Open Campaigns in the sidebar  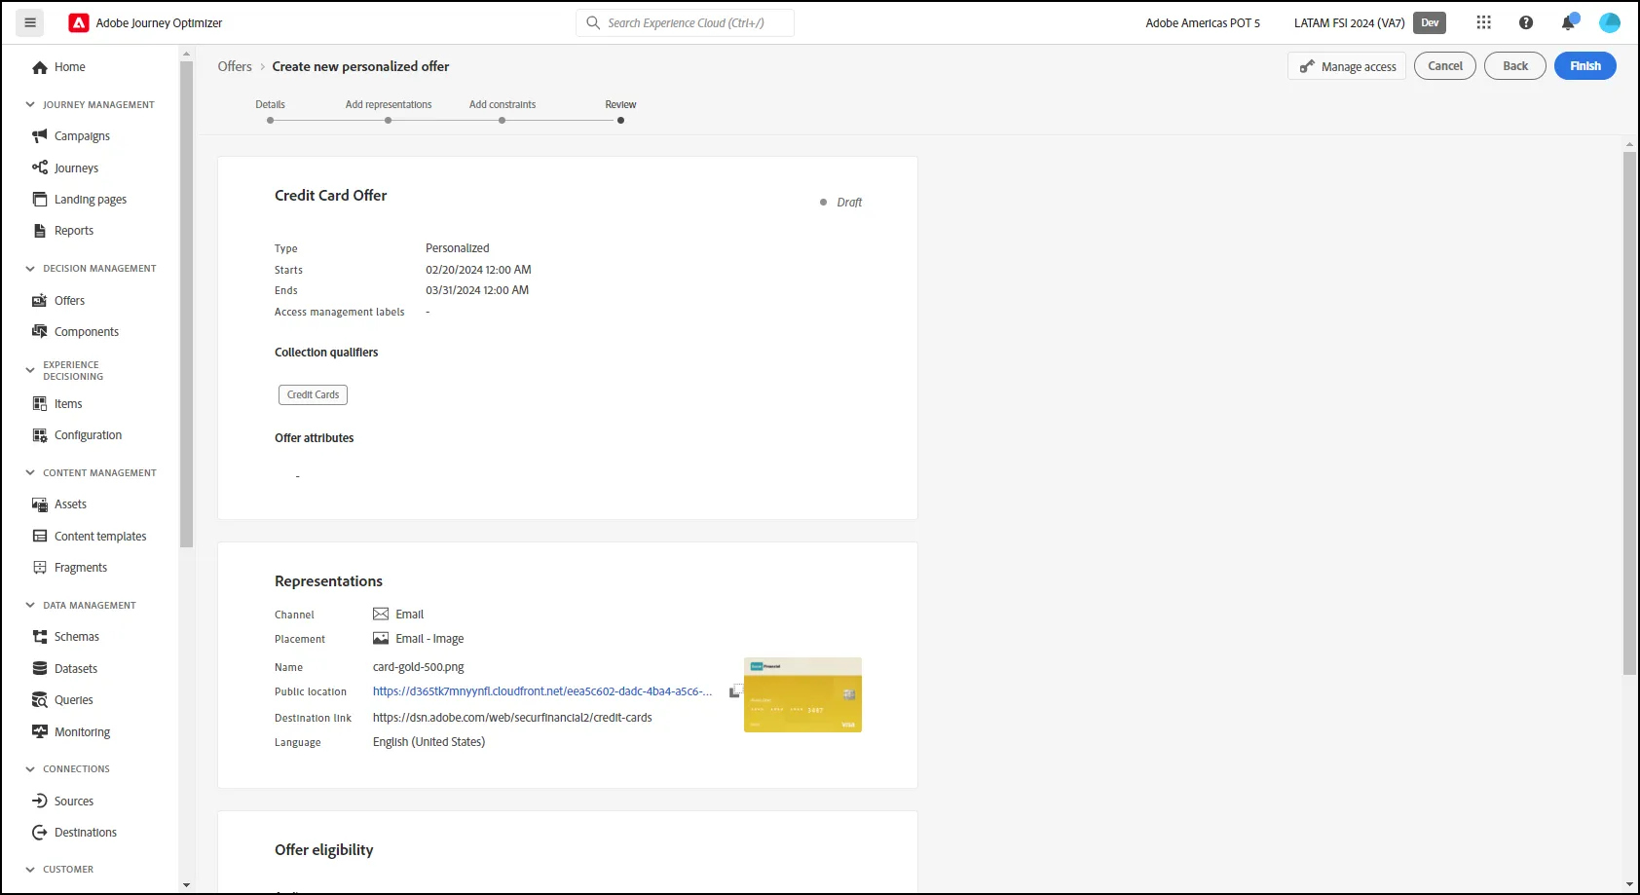click(70, 136)
